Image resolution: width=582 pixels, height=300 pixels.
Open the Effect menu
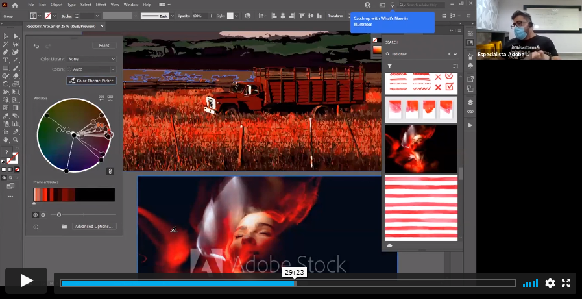pyautogui.click(x=101, y=5)
